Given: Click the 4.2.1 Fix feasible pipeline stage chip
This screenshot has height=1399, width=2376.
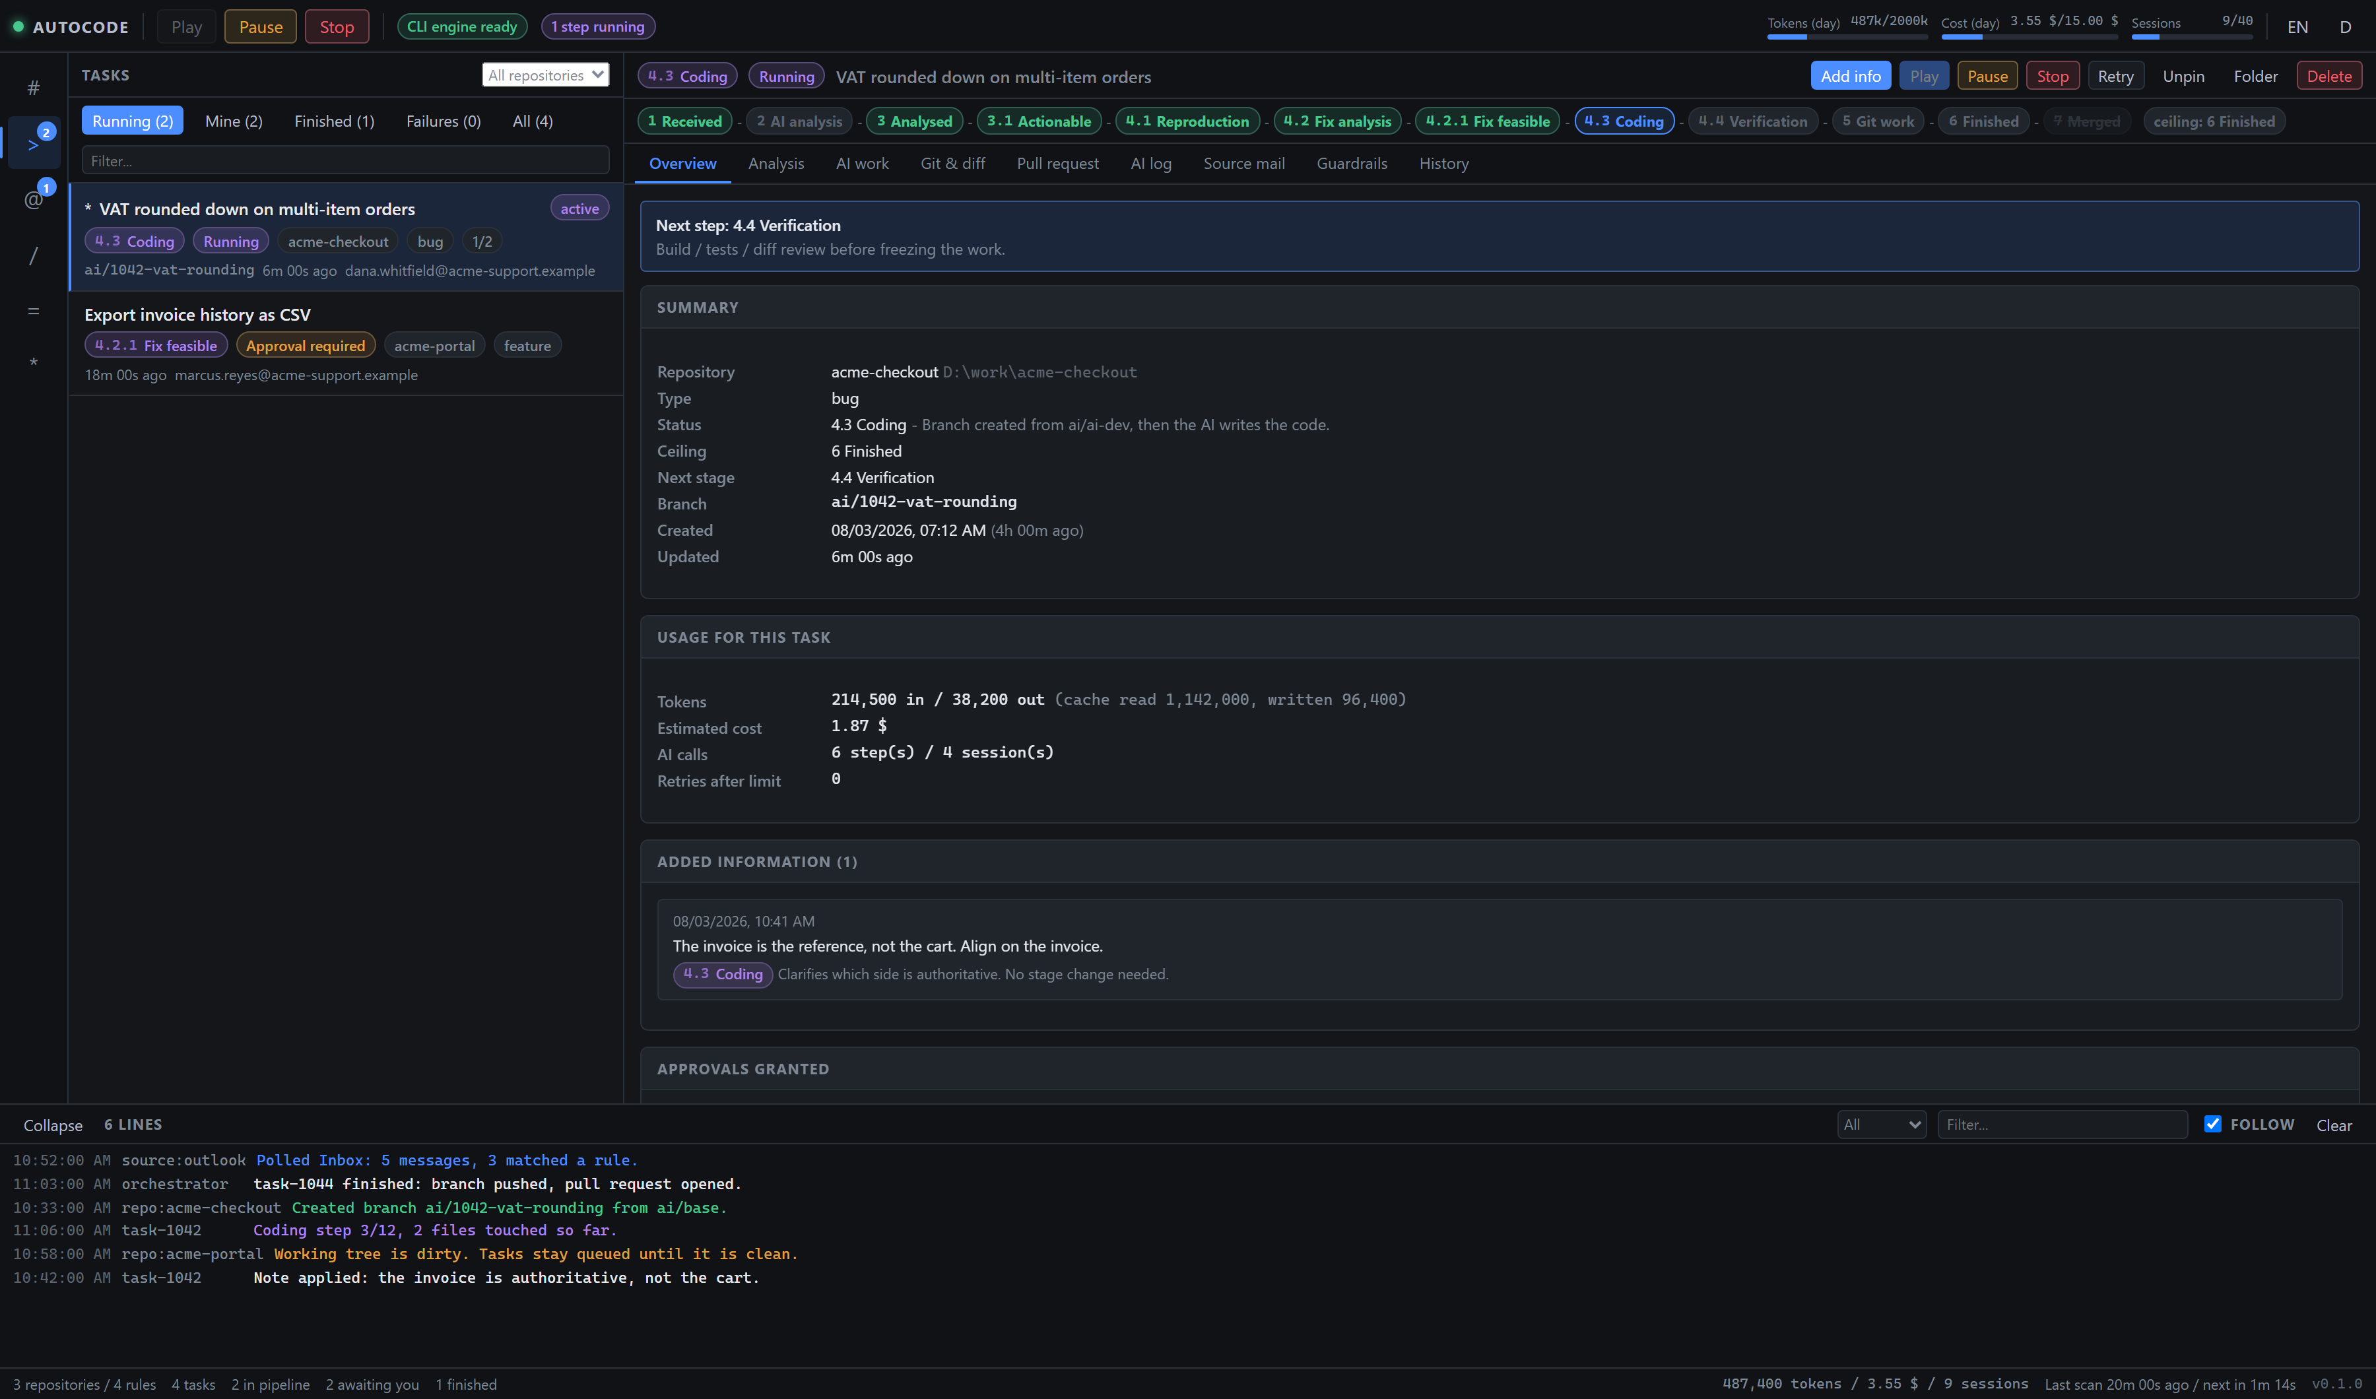Looking at the screenshot, I should click(1488, 121).
